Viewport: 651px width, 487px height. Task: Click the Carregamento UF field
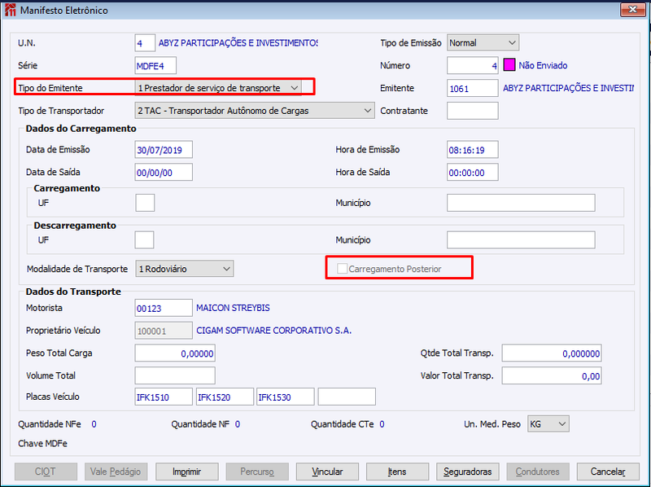click(x=145, y=203)
